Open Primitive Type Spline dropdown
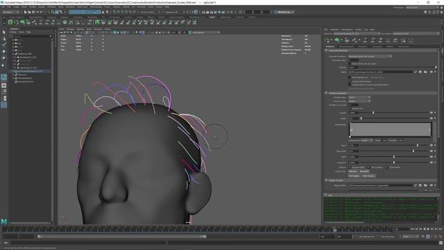The height and width of the screenshot is (250, 444). (359, 97)
